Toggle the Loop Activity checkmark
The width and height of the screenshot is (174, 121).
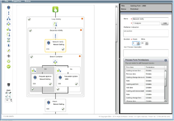point(29,19)
